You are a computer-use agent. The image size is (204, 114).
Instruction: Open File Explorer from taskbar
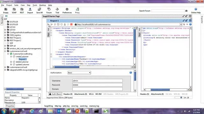pos(50,111)
